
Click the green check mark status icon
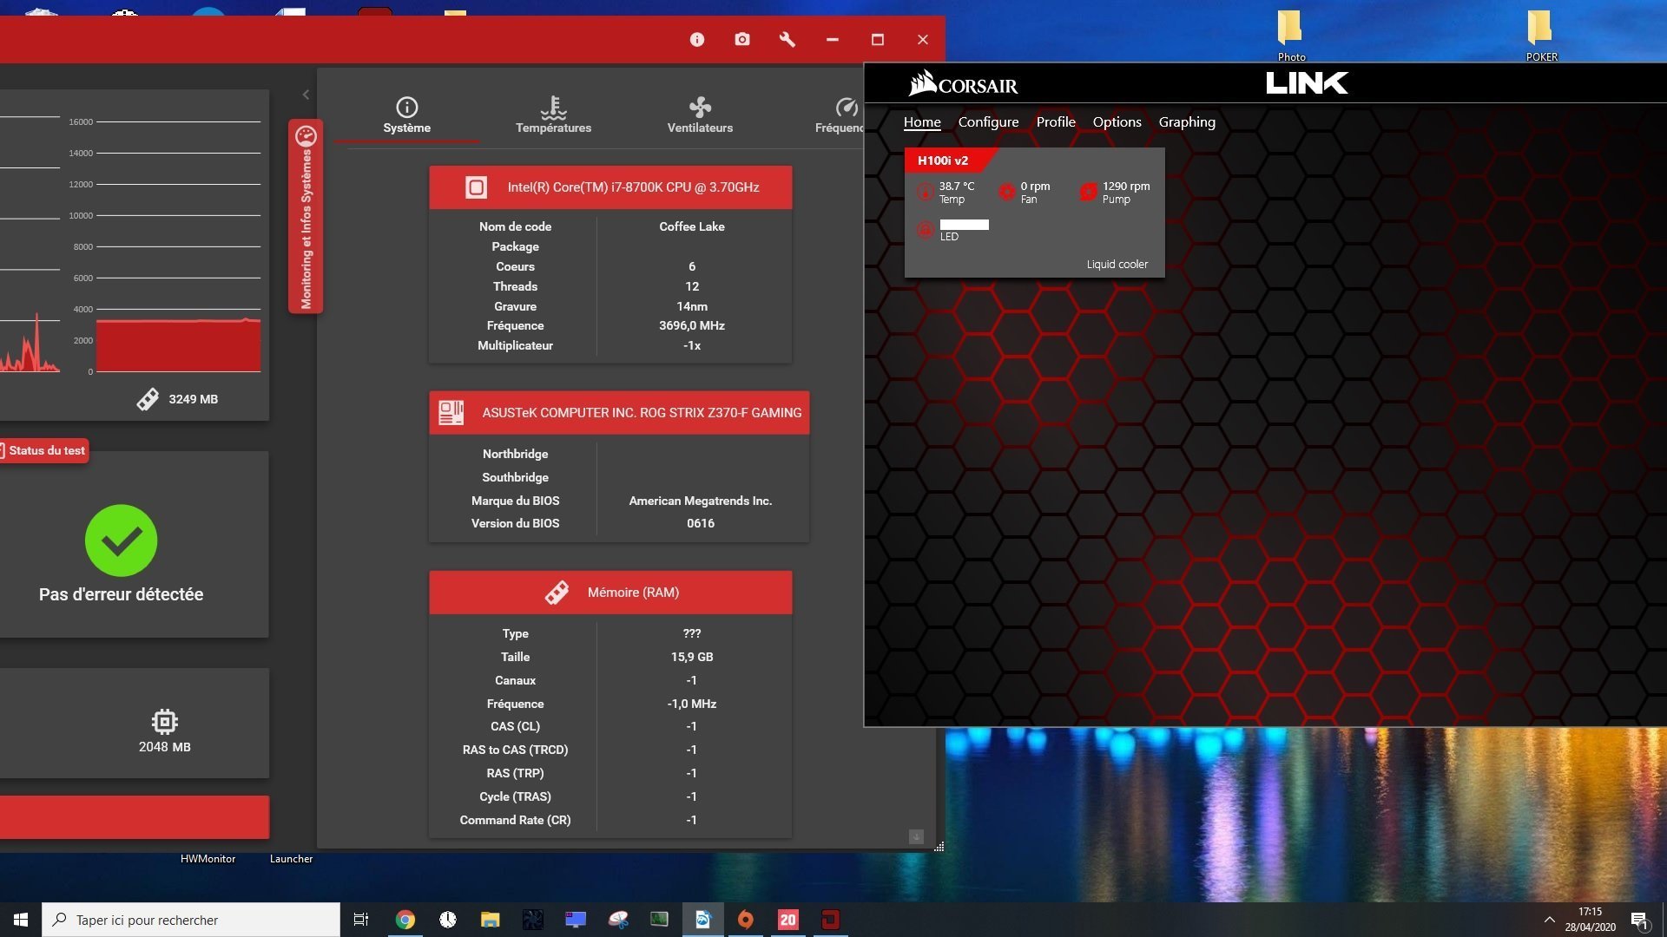pyautogui.click(x=122, y=541)
